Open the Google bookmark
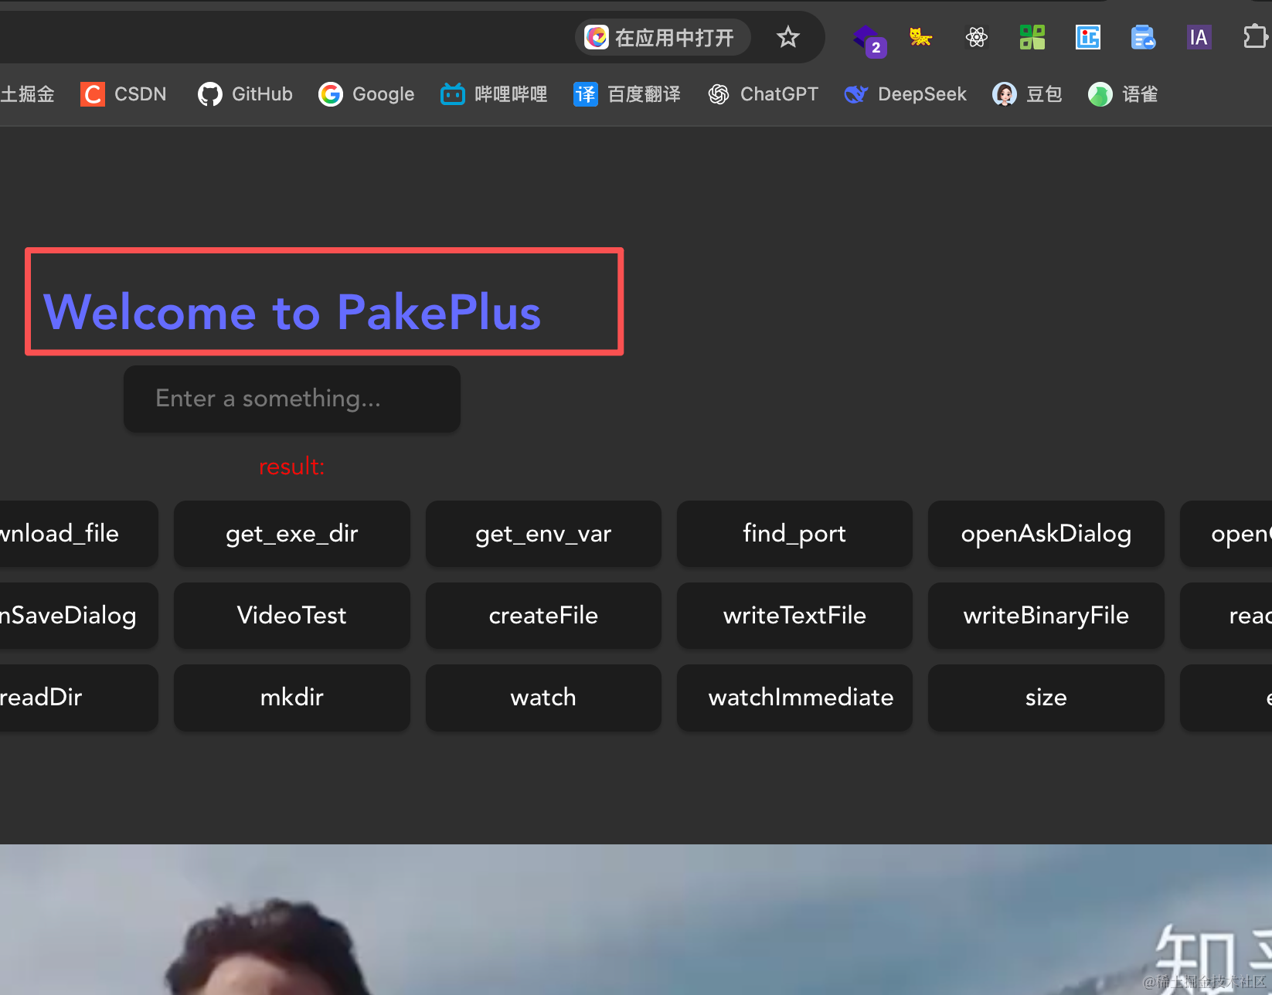This screenshot has width=1272, height=995. [367, 94]
